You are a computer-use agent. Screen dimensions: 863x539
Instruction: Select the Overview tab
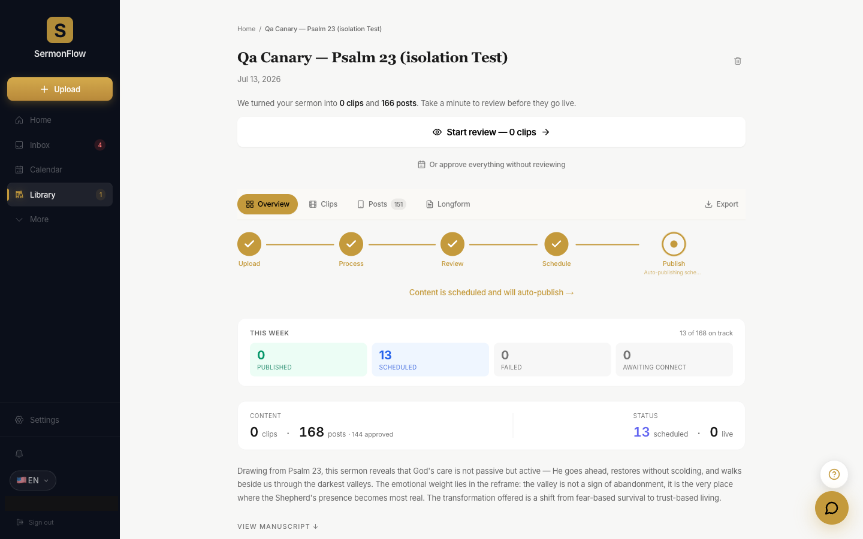point(268,204)
